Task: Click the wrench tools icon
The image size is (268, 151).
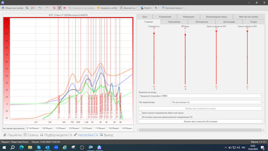Action: pos(156,8)
